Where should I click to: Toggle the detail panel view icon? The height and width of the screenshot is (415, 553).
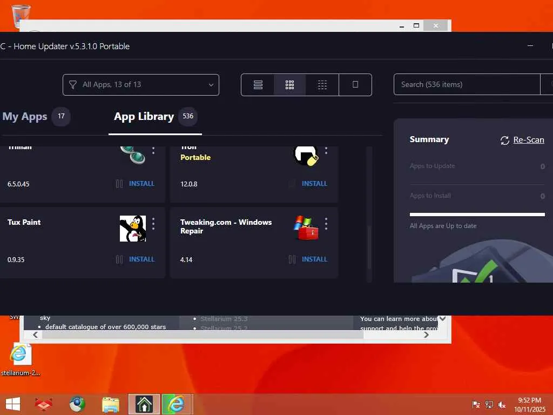click(x=355, y=85)
